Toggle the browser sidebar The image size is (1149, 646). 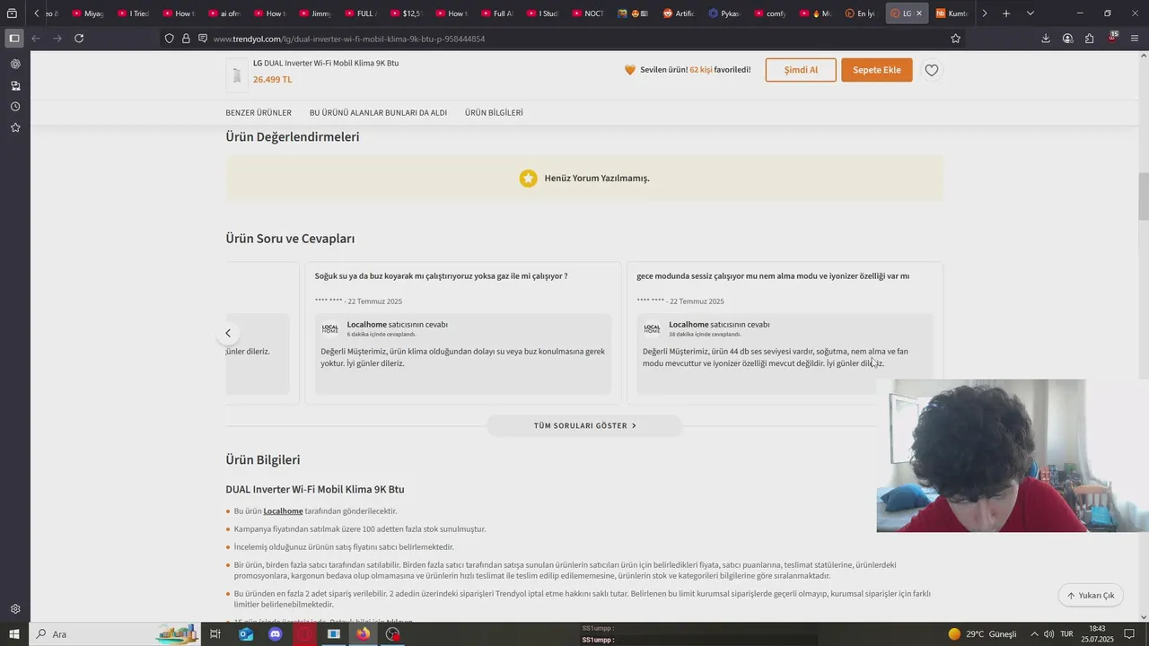click(14, 39)
